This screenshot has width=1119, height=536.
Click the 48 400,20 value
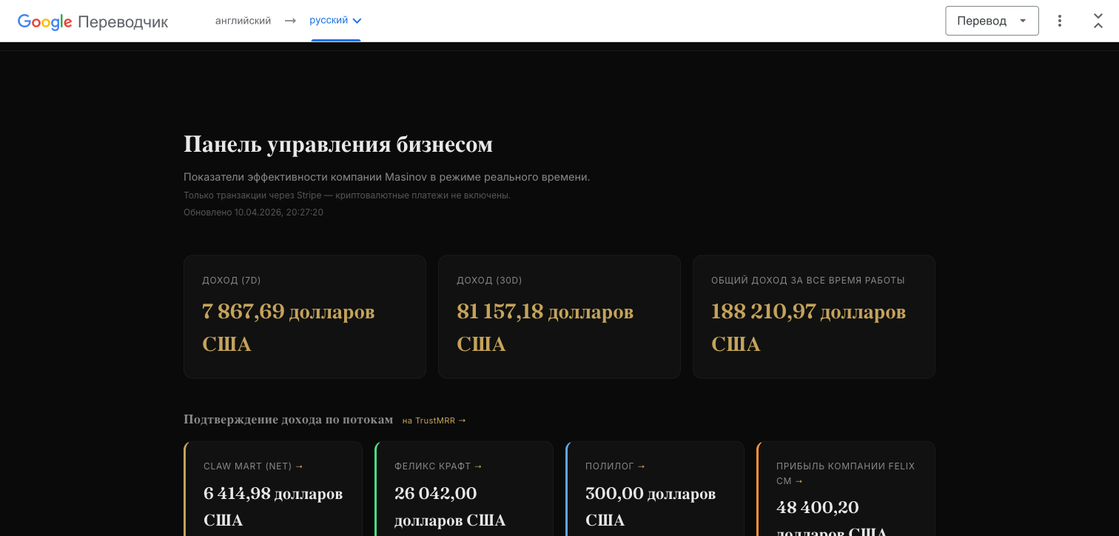click(818, 508)
